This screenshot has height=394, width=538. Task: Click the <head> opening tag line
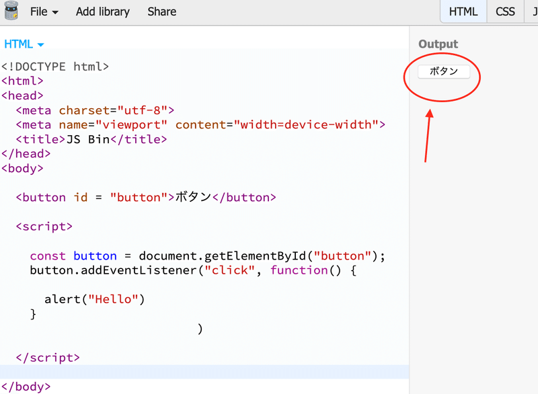tap(22, 95)
